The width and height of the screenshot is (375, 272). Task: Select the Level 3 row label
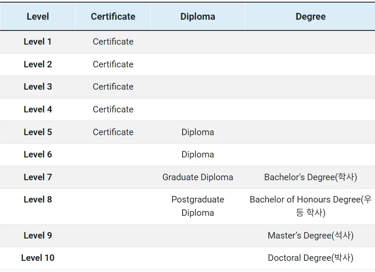pyautogui.click(x=38, y=87)
